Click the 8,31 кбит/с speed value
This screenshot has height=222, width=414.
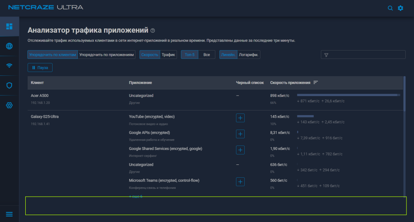pos(280,133)
